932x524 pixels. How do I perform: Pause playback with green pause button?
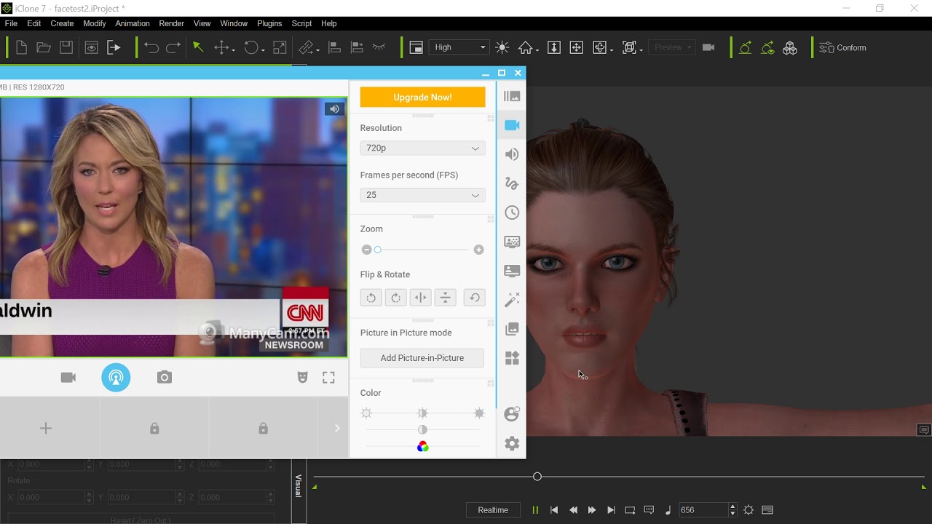pyautogui.click(x=535, y=510)
